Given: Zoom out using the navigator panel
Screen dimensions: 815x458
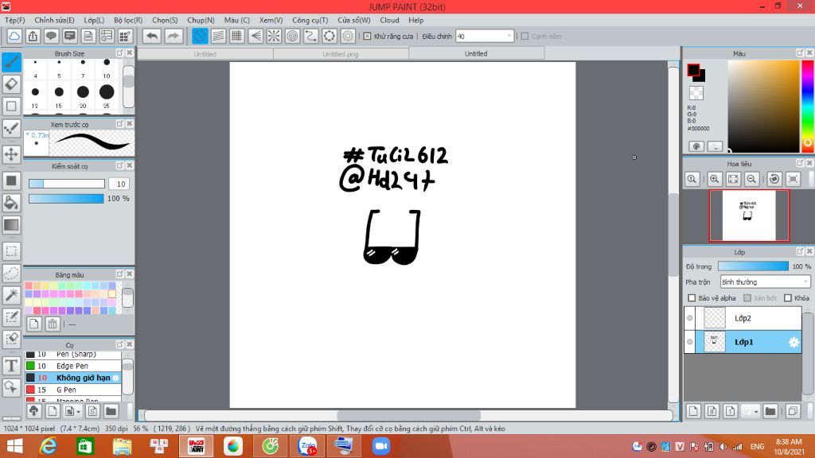Looking at the screenshot, I should 751,179.
